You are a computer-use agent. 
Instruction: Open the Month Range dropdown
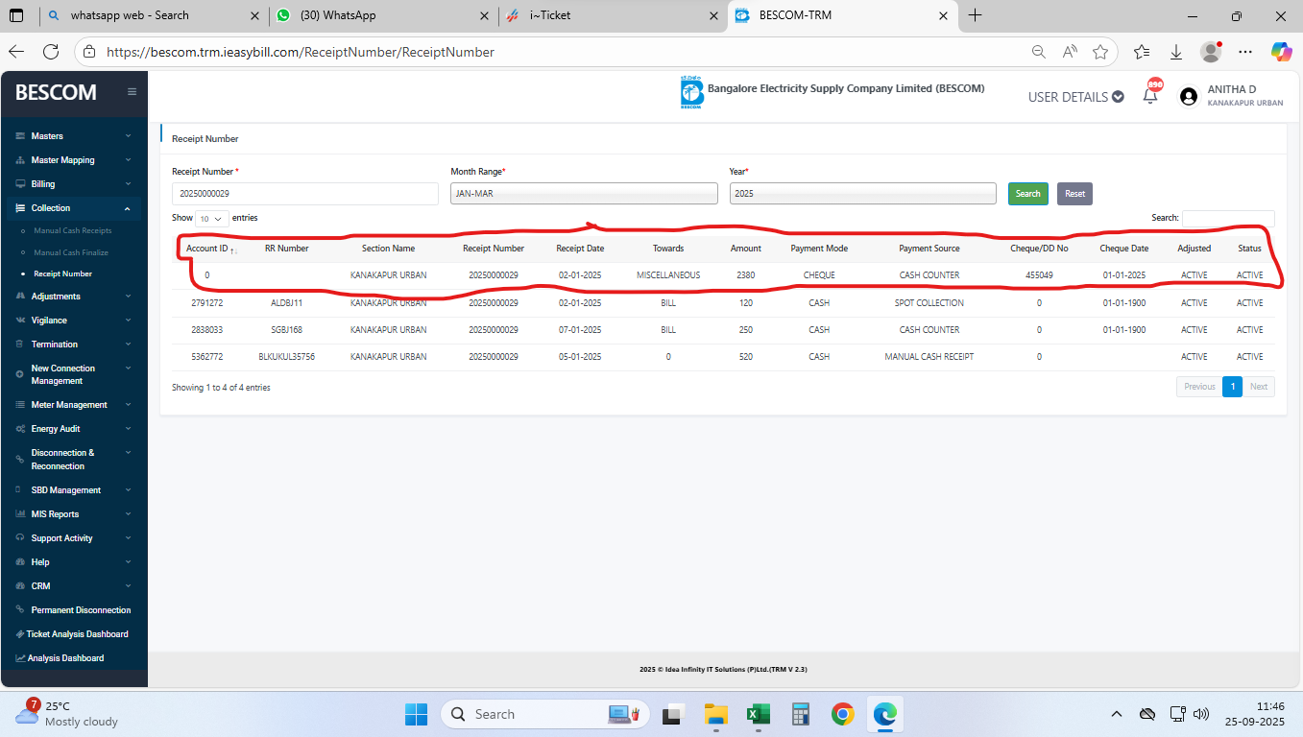[584, 194]
